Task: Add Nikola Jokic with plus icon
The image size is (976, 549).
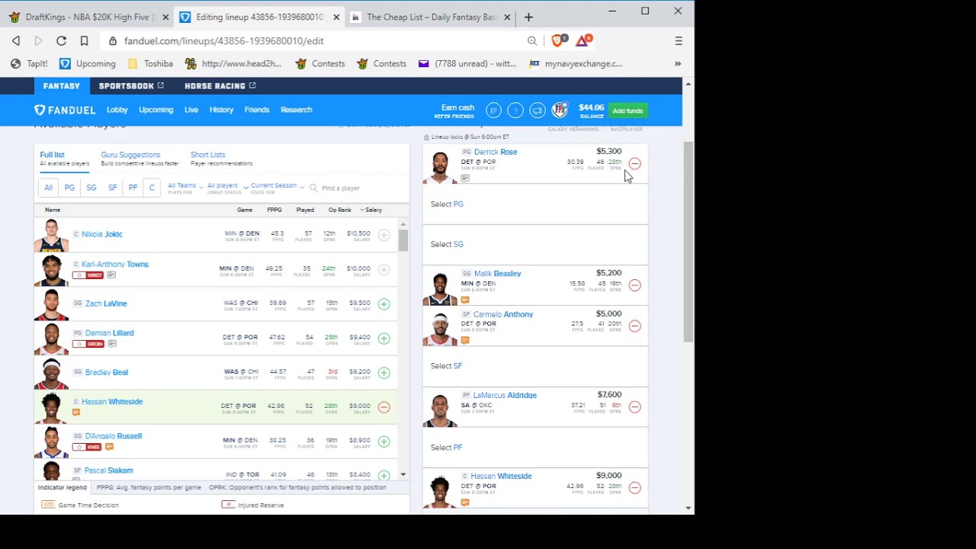Action: pos(384,235)
